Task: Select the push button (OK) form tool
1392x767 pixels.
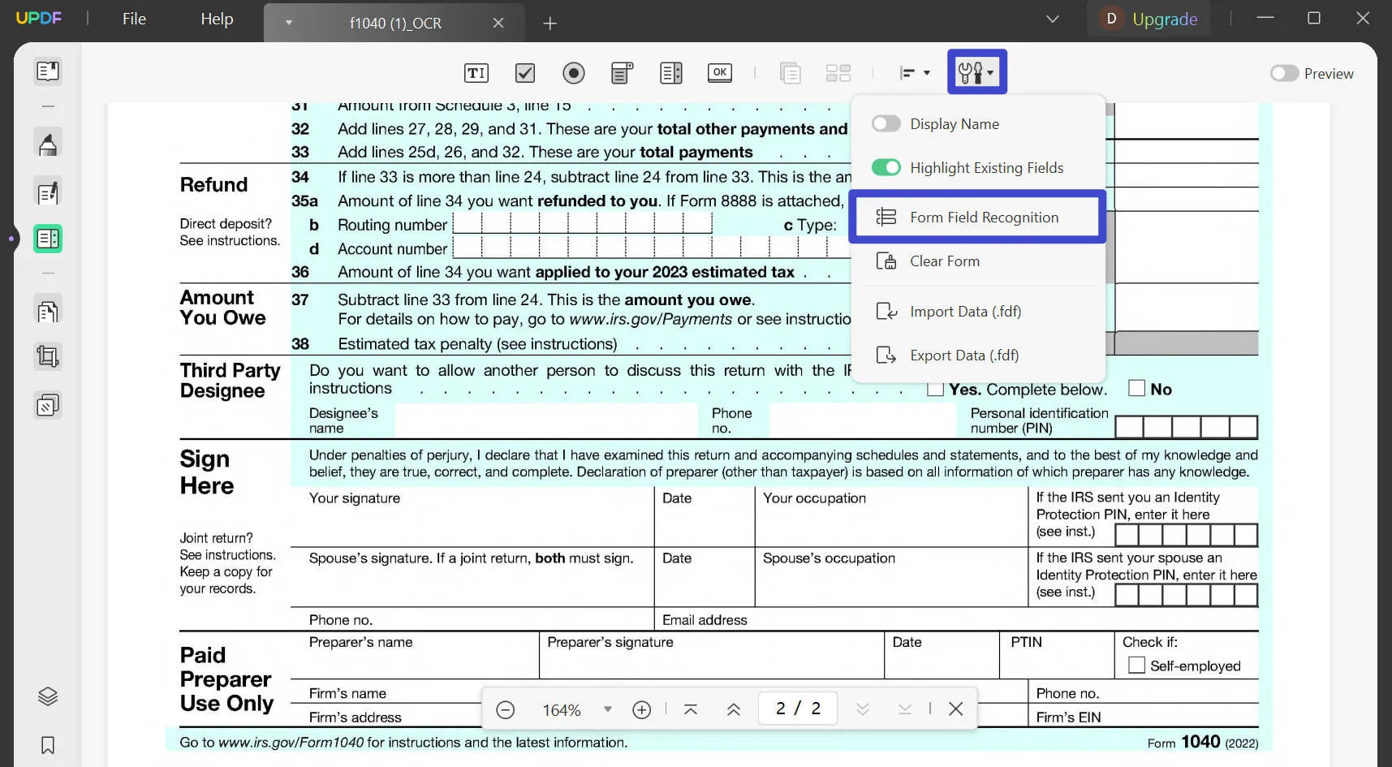Action: pos(719,72)
